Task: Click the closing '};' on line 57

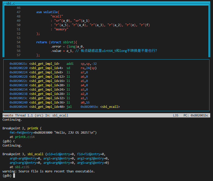Action: tap(38, 55)
